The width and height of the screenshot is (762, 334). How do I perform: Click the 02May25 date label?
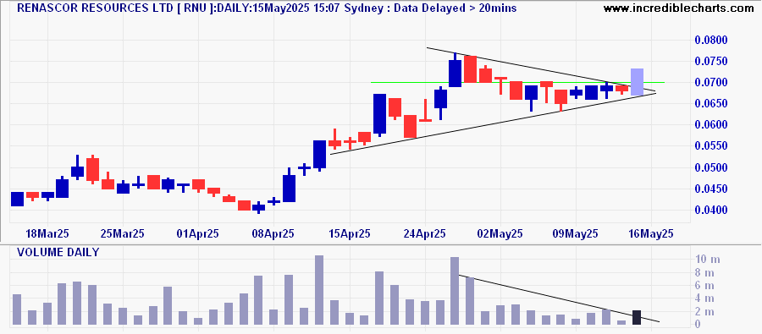click(500, 233)
